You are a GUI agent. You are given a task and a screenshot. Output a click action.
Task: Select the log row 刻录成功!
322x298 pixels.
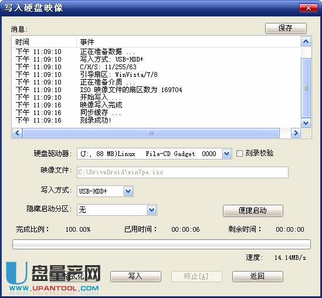[x=157, y=120]
